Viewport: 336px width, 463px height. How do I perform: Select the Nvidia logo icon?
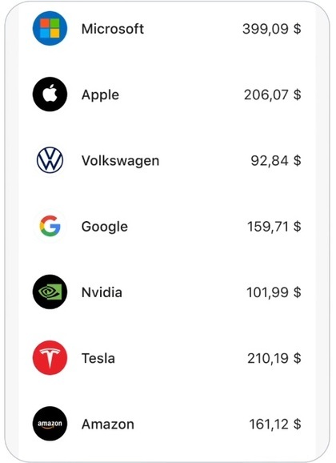point(50,292)
